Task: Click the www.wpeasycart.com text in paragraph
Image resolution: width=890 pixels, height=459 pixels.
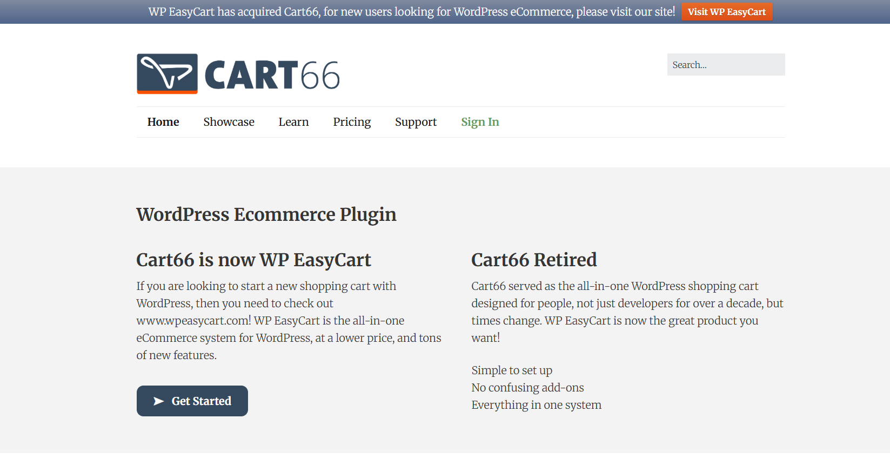Action: 193,321
